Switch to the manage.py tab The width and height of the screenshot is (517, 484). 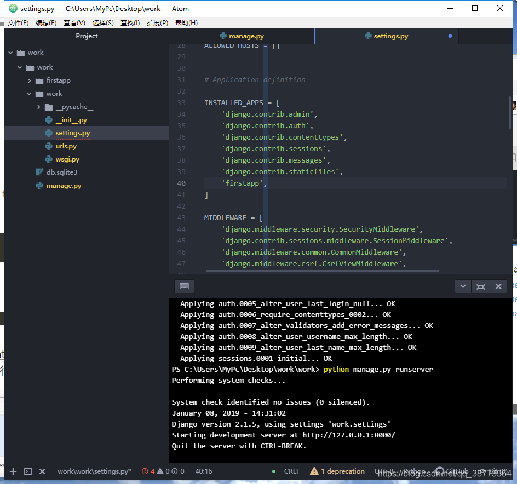click(x=242, y=36)
